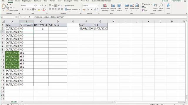Select the Sheet1 tab
The image size is (188, 105).
14,102
